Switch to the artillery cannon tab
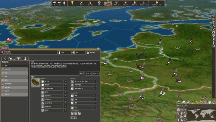This screenshot has height=122, width=216. 11,59
